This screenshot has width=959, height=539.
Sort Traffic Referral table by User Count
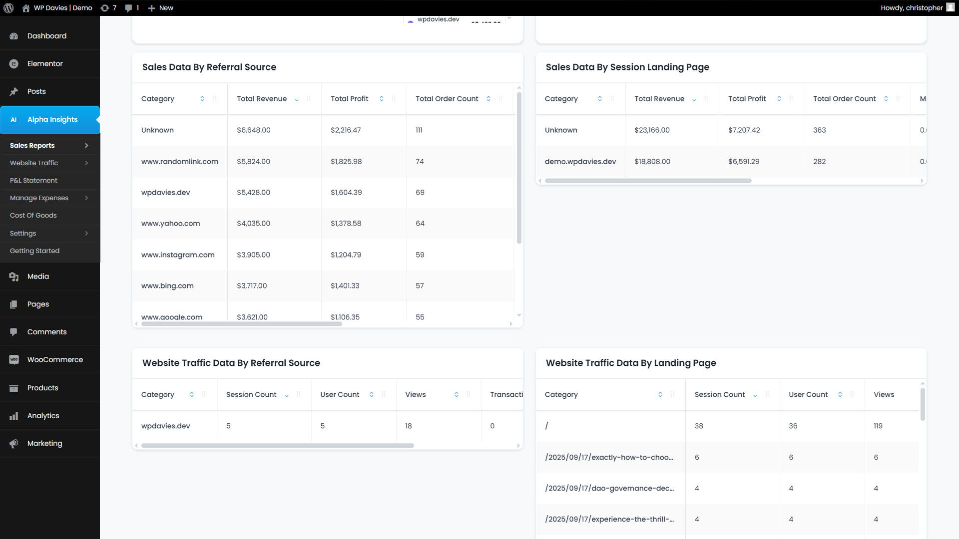[x=371, y=395]
